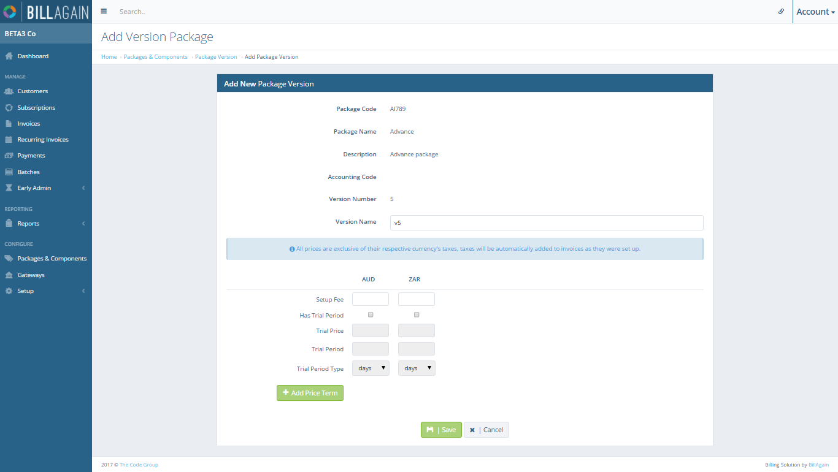Screen dimensions: 838x472
Task: Click the BillAgain logo icon
Action: [10, 12]
